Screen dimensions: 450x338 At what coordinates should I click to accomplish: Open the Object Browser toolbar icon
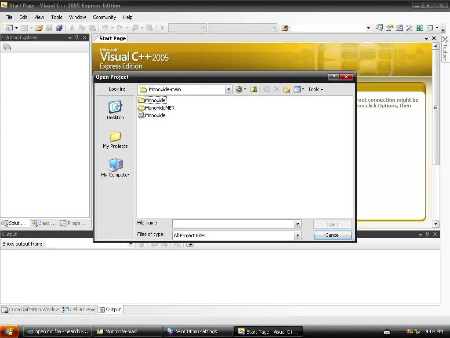[399, 28]
